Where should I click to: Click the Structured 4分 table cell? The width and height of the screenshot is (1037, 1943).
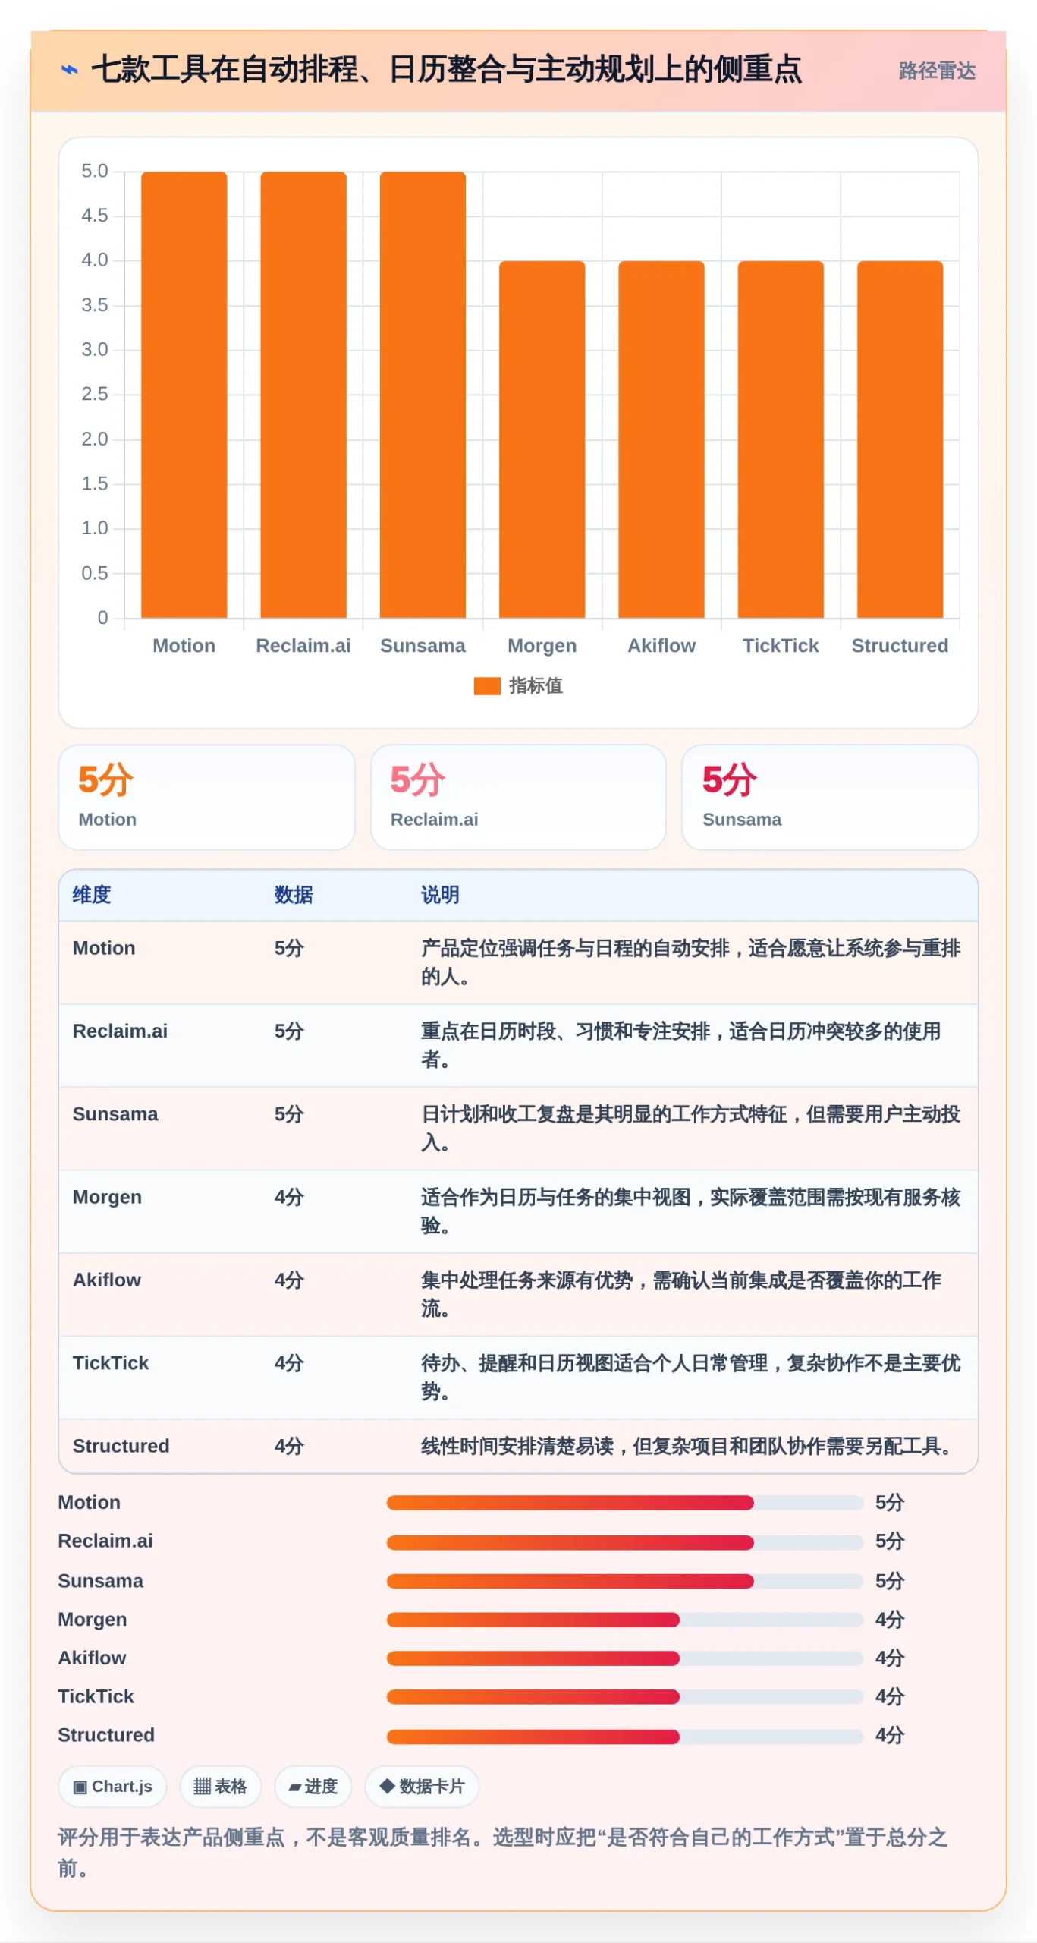(289, 1447)
